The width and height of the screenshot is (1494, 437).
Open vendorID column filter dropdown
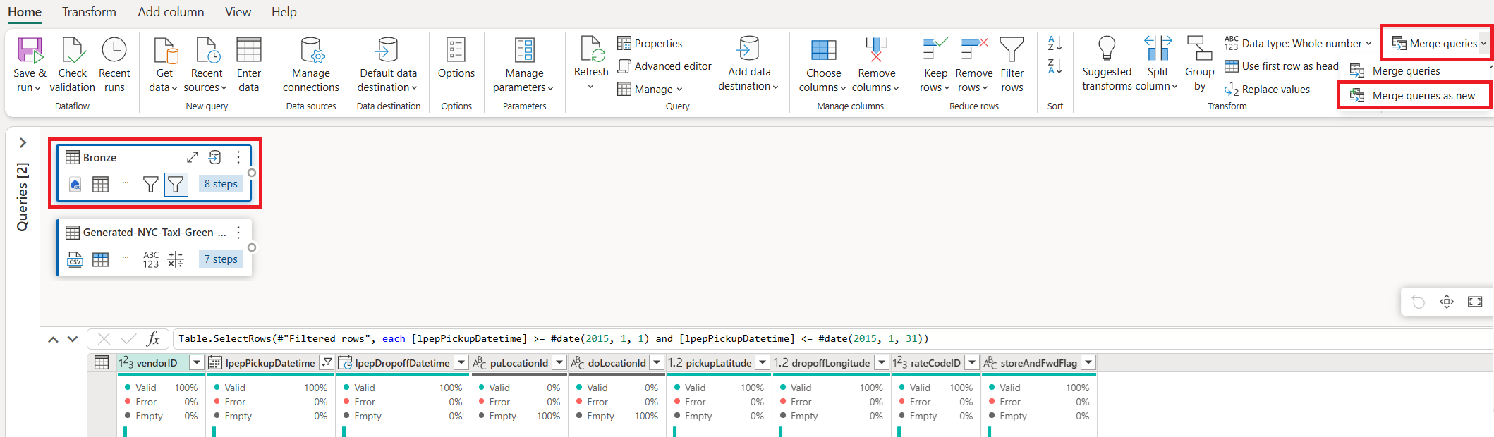(x=197, y=362)
